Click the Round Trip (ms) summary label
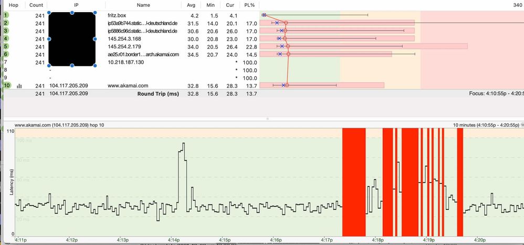 tap(158, 94)
